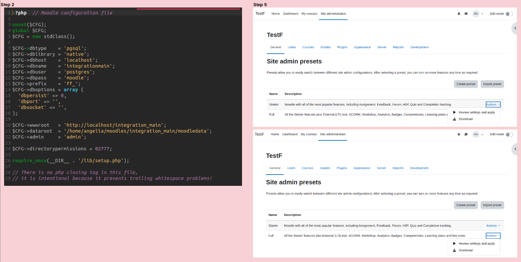
Task: Switch to Appearance tab in upper screenshot
Action: click(362, 47)
